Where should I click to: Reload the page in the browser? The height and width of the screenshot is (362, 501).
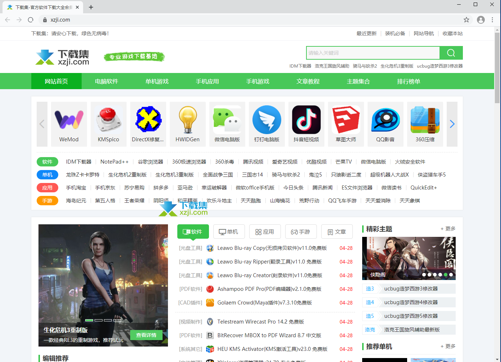(x=31, y=20)
